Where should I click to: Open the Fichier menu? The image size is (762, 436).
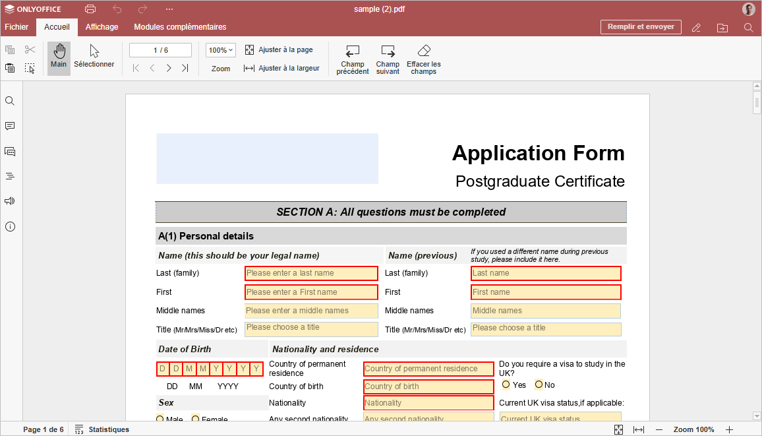[16, 27]
